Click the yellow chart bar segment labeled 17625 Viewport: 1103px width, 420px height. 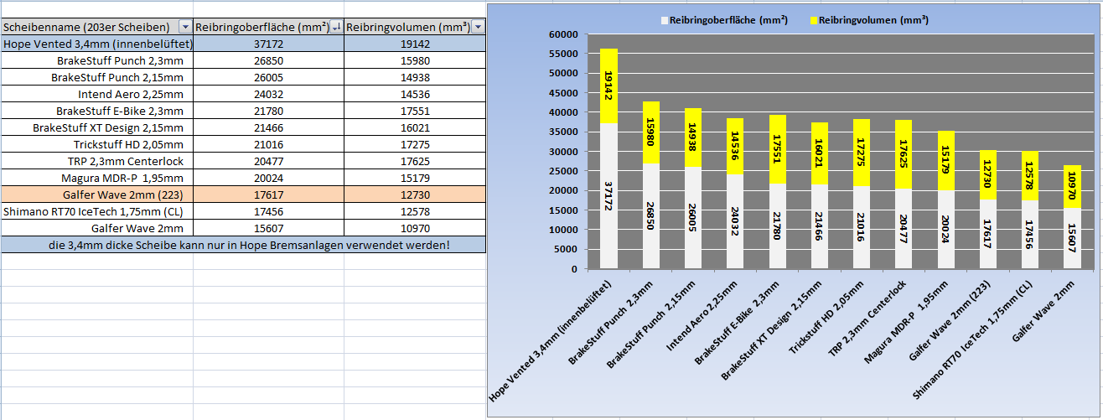[904, 154]
